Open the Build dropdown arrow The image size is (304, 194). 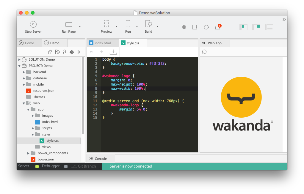157,26
